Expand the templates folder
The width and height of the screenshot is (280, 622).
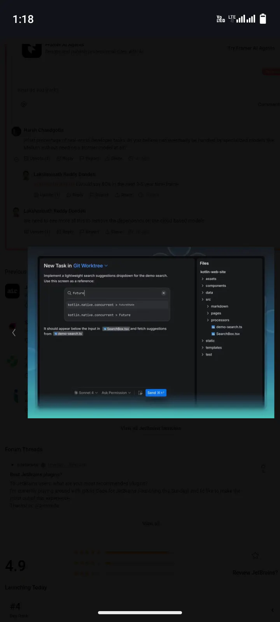pyautogui.click(x=211, y=348)
